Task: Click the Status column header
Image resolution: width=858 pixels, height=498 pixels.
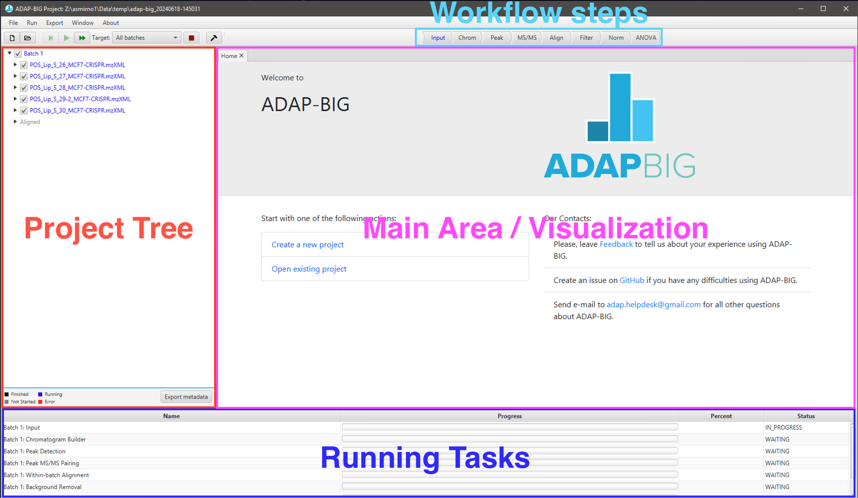Action: tap(806, 416)
